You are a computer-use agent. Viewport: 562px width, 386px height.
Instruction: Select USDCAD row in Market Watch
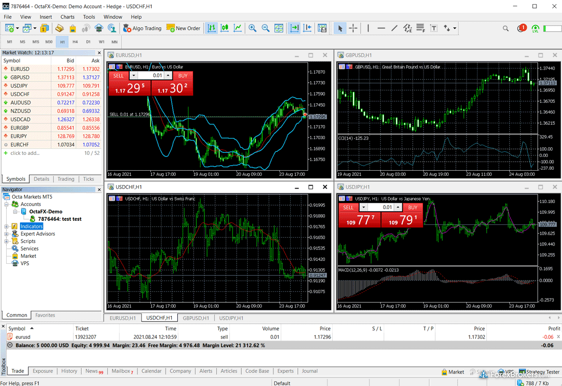tap(52, 119)
